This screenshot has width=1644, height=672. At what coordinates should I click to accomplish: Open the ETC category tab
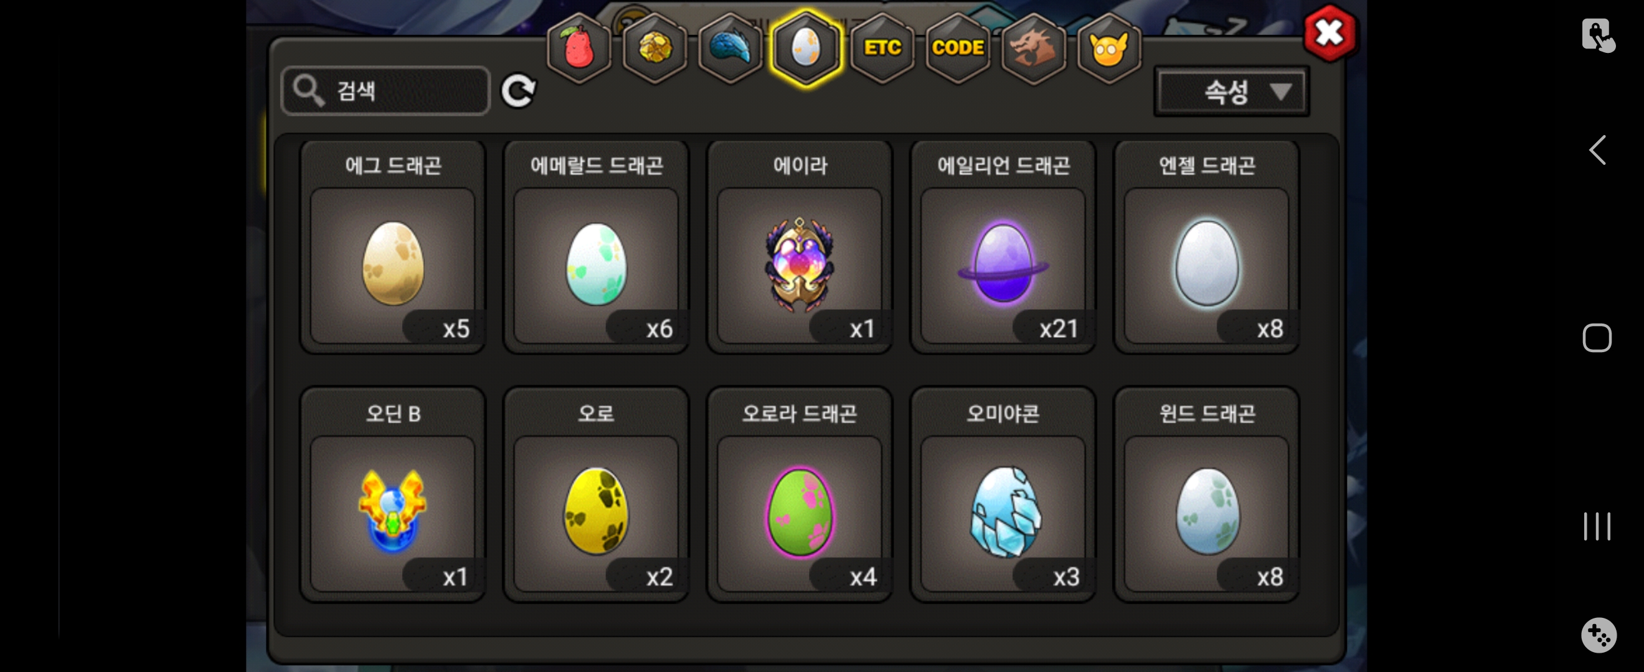click(882, 49)
